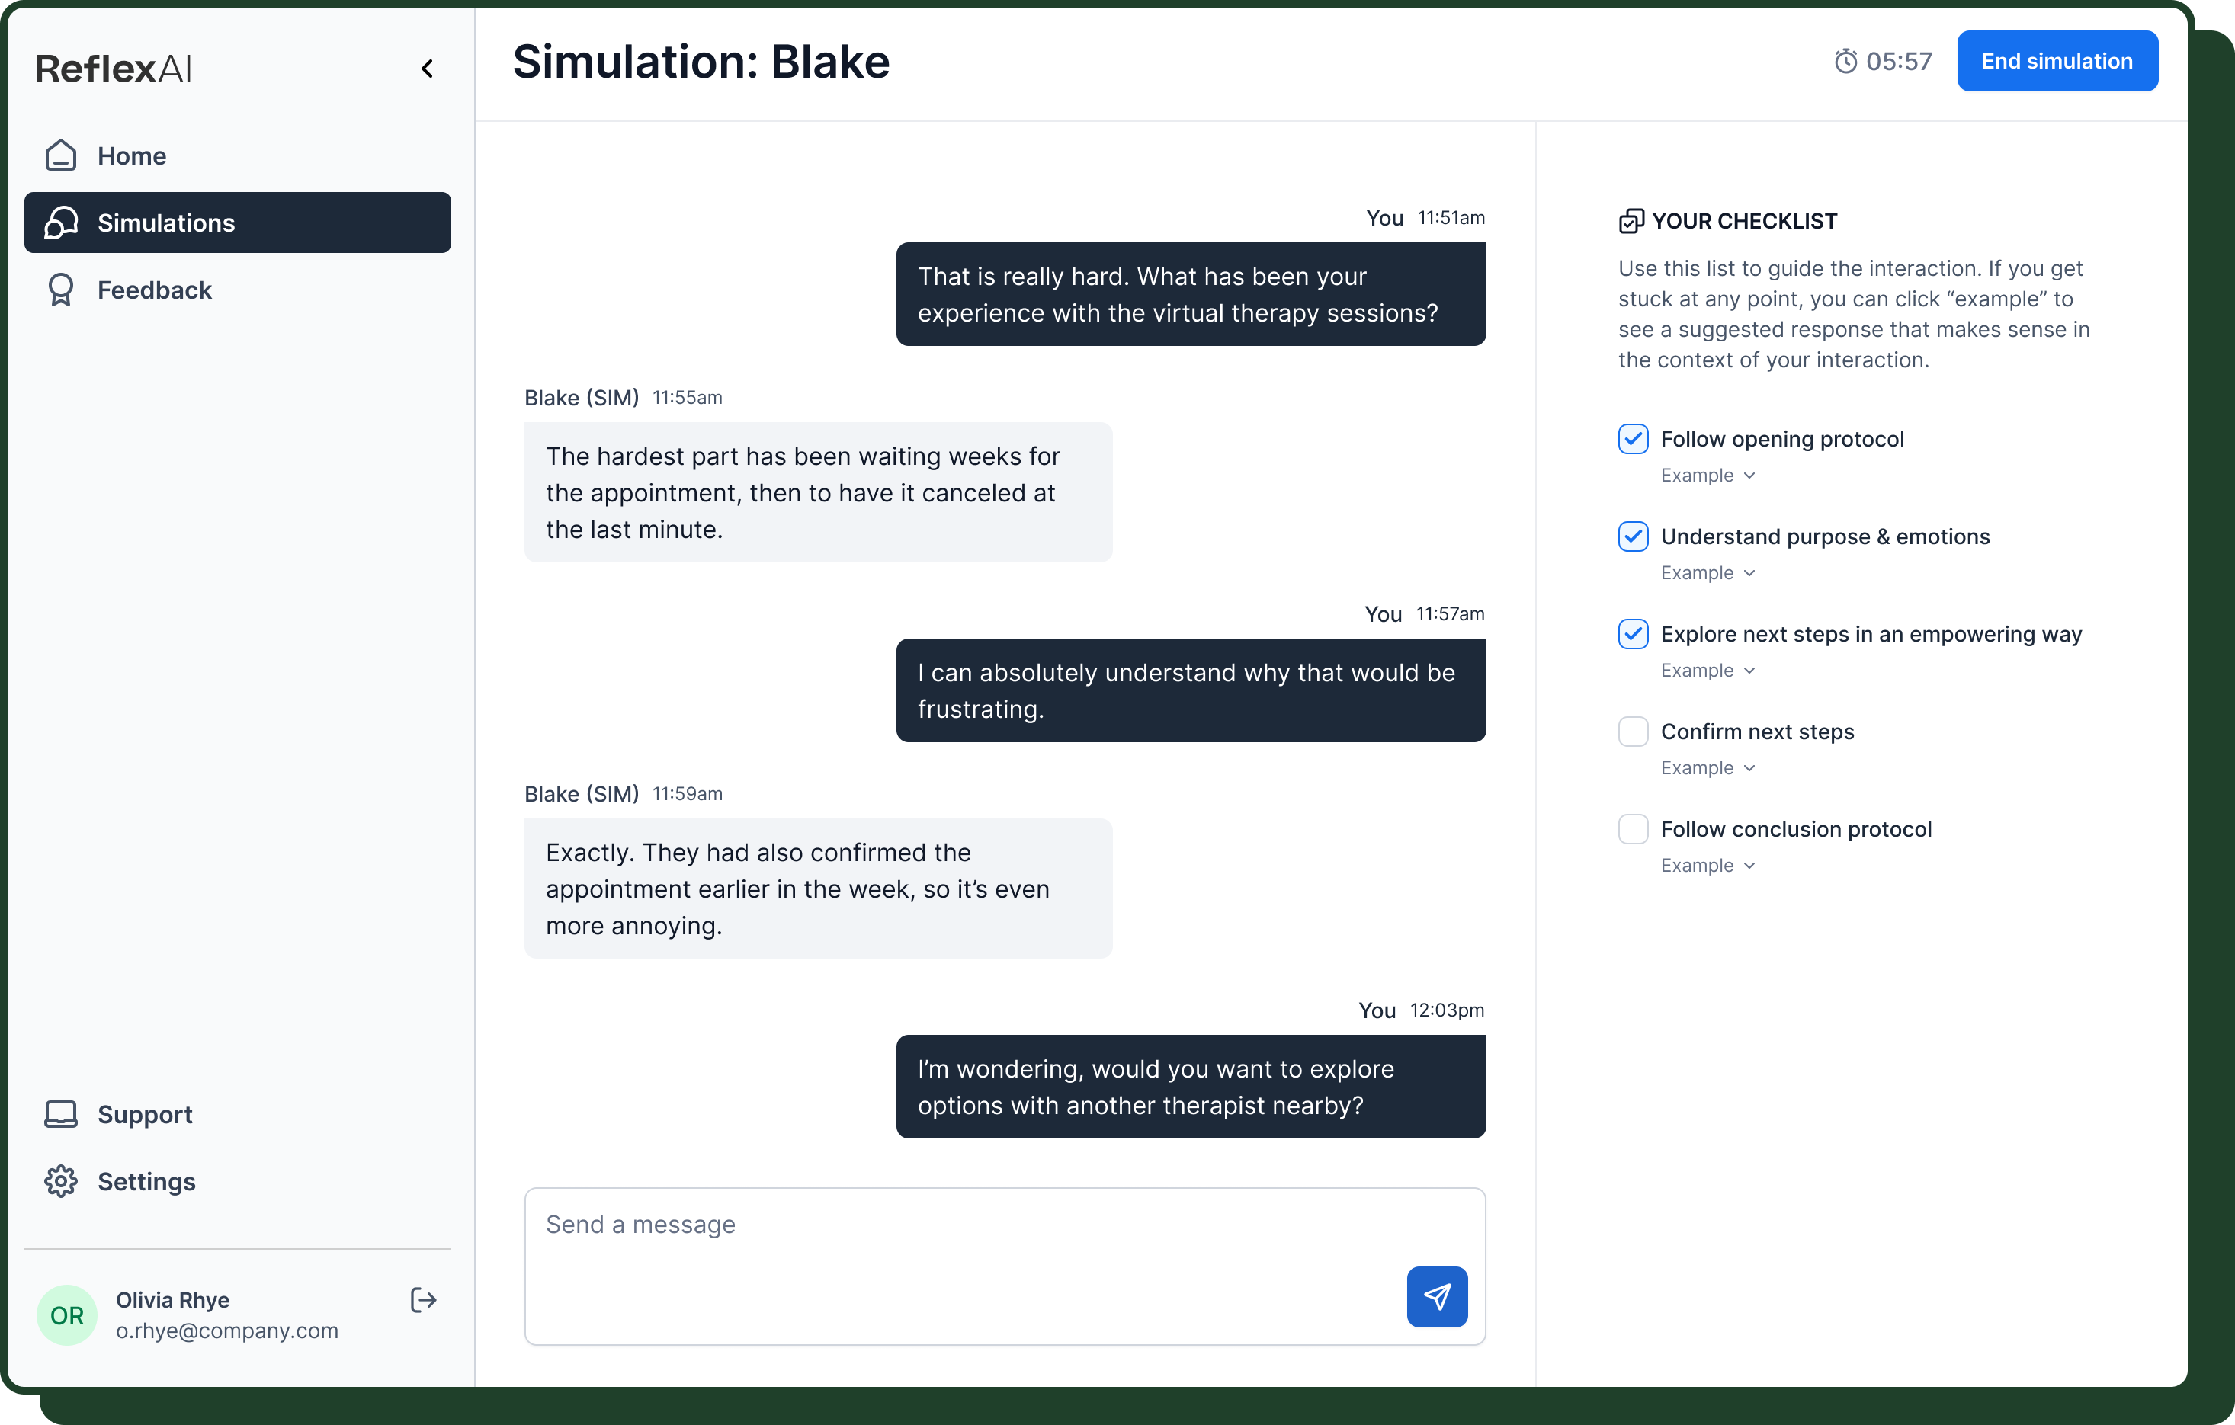This screenshot has width=2235, height=1425.
Task: Check the Confirm next steps checkbox
Action: (1633, 731)
